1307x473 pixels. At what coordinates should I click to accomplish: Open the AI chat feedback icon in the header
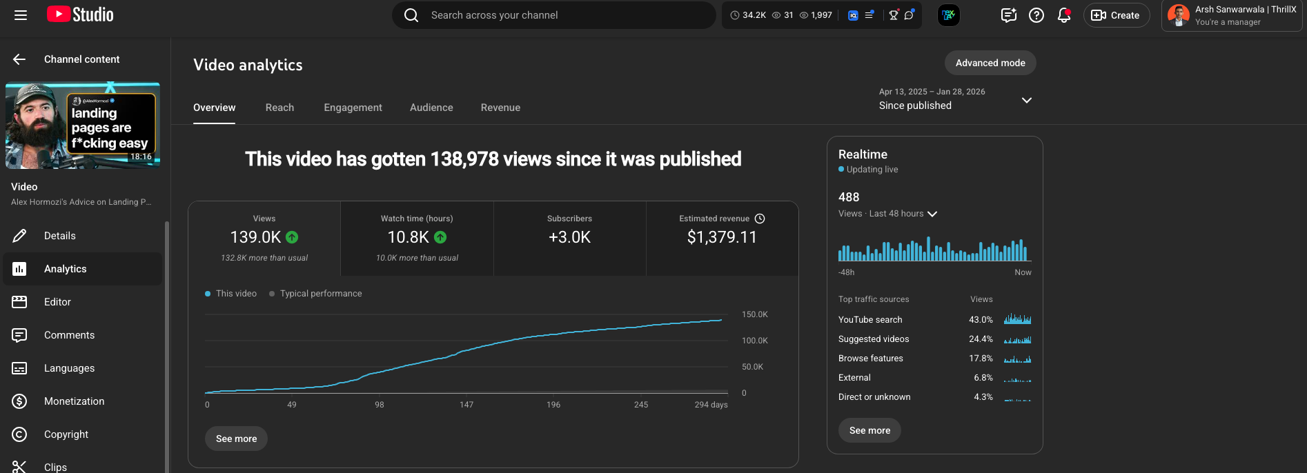[x=1008, y=15]
